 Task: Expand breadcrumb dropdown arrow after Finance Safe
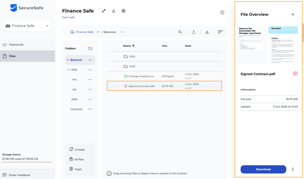[98, 32]
